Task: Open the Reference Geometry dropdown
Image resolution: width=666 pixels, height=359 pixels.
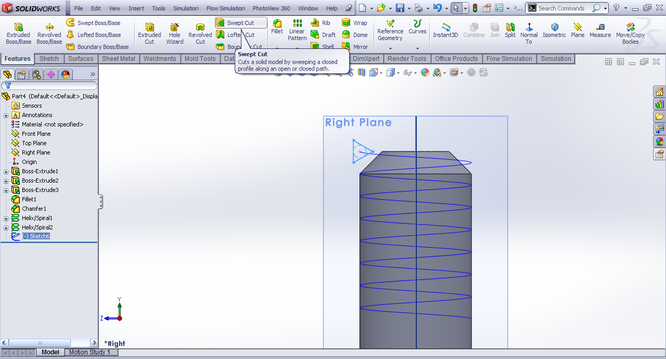Action: (x=390, y=48)
